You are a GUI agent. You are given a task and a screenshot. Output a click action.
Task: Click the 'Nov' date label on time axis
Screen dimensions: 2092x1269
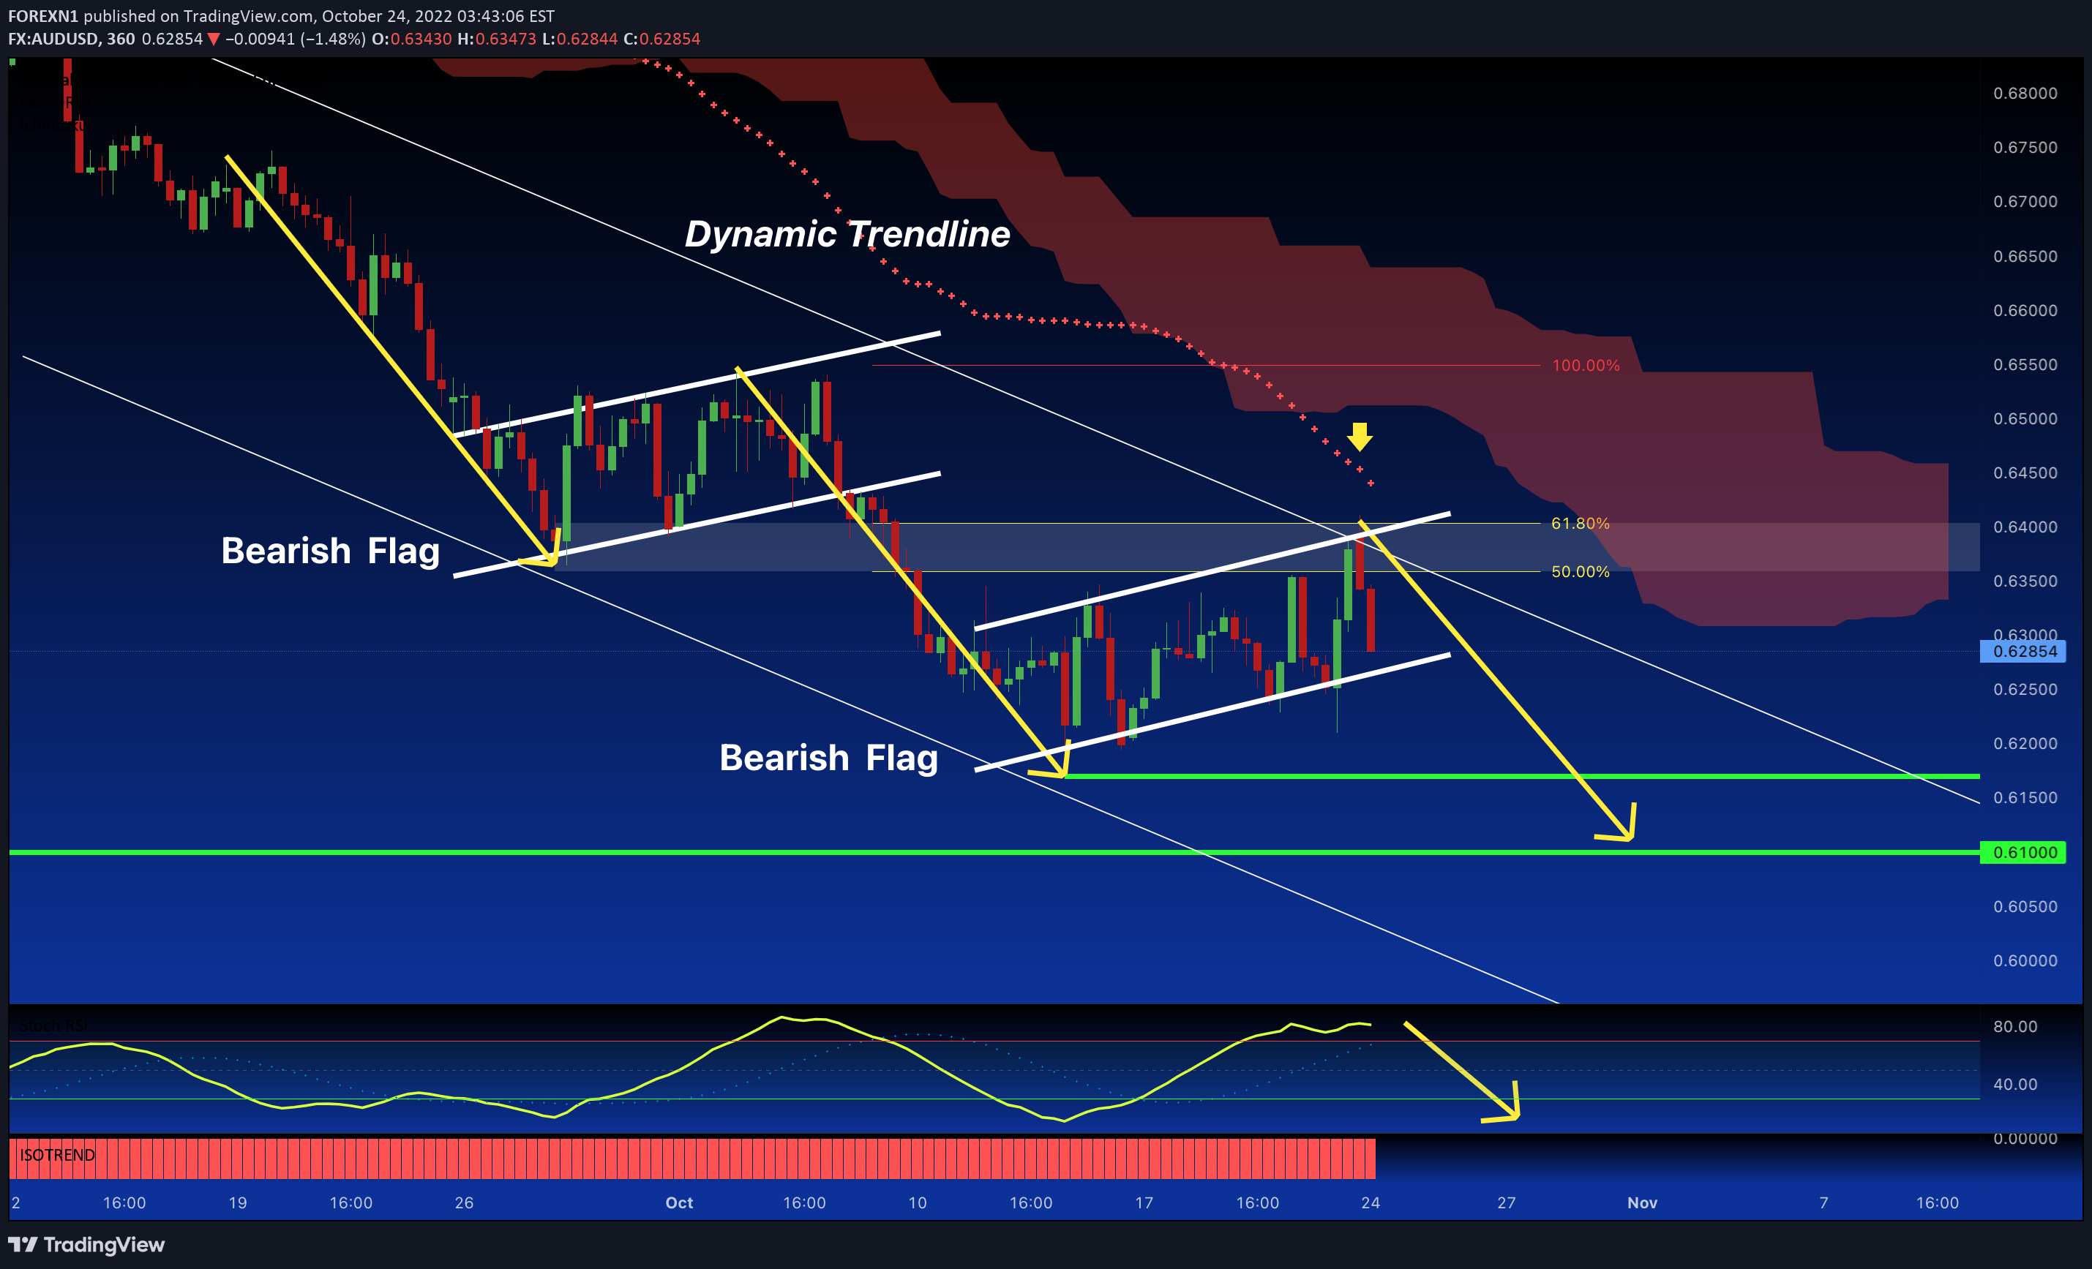[x=1642, y=1202]
